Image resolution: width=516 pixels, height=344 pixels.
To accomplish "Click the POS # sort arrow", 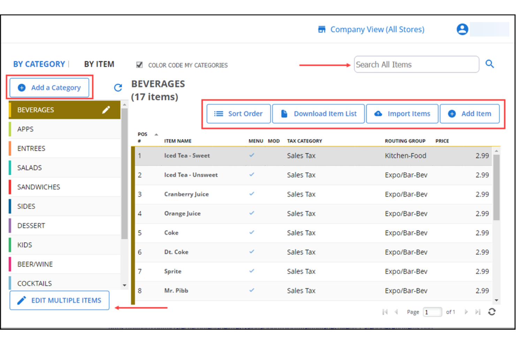I will pyautogui.click(x=156, y=134).
